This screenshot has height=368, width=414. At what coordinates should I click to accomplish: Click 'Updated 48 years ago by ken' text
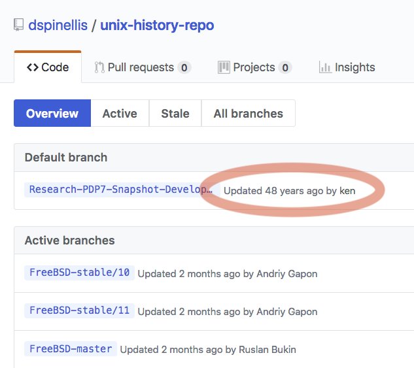click(289, 191)
